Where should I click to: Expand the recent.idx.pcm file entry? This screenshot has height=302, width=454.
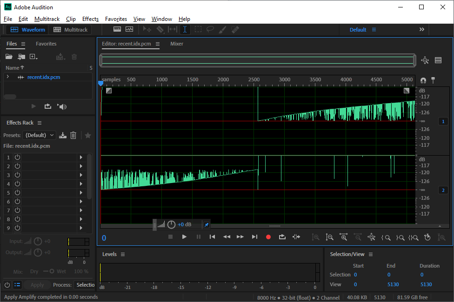coord(7,77)
